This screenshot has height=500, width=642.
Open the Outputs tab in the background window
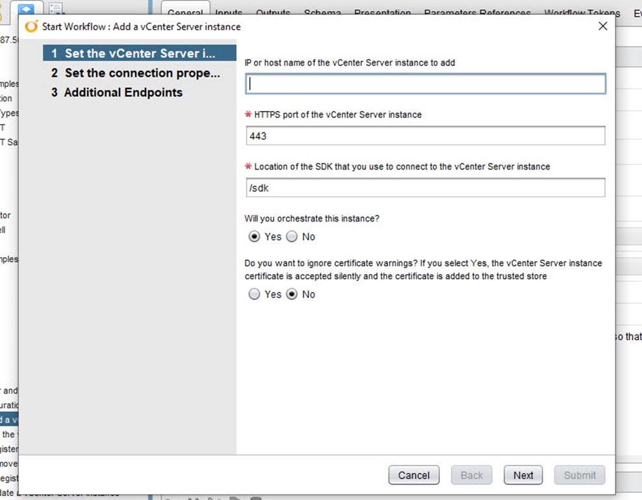coord(273,12)
